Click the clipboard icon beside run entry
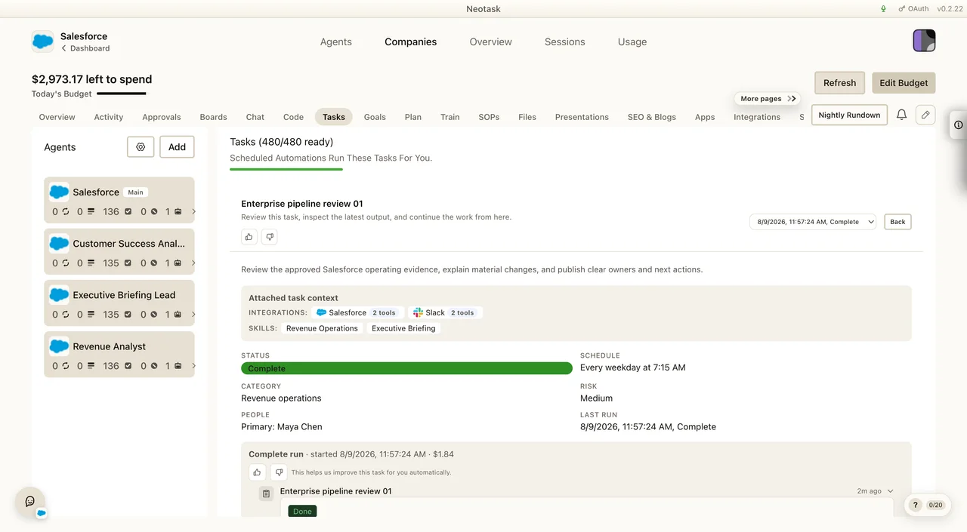967x532 pixels. click(266, 494)
